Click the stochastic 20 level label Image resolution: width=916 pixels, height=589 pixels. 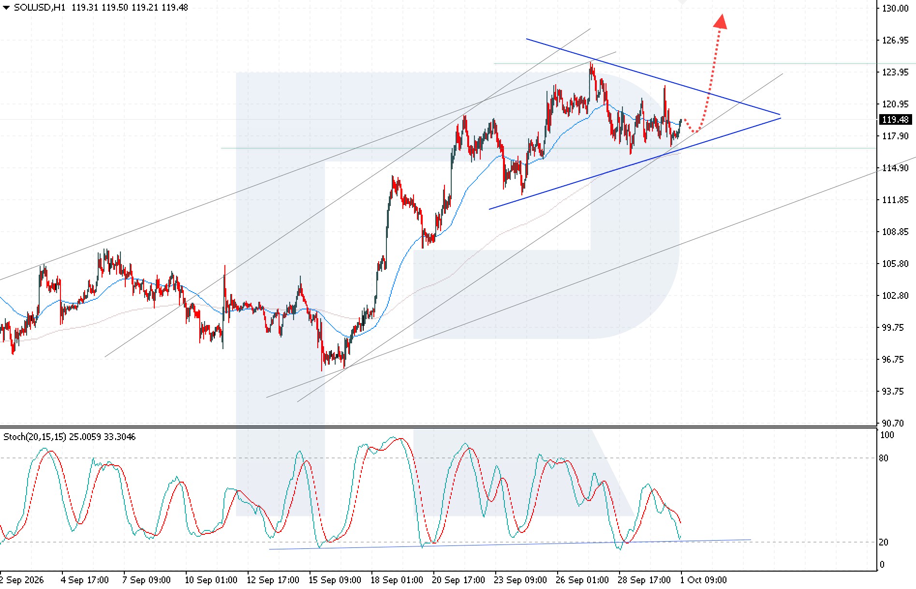click(884, 542)
